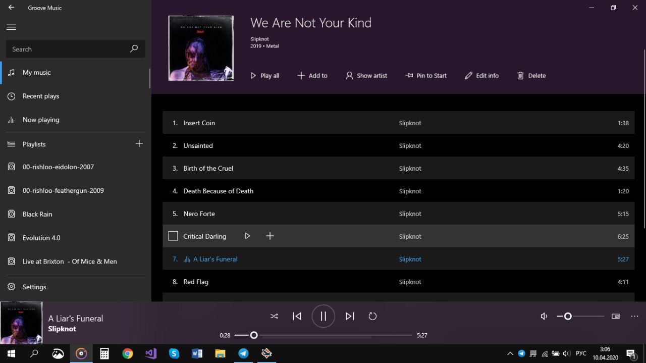This screenshot has height=363, width=646.
Task: Open Google Chrome from taskbar
Action: point(128,353)
